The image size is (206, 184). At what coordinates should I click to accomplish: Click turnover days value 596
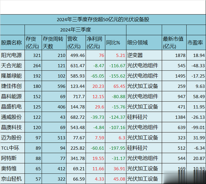click(61, 86)
